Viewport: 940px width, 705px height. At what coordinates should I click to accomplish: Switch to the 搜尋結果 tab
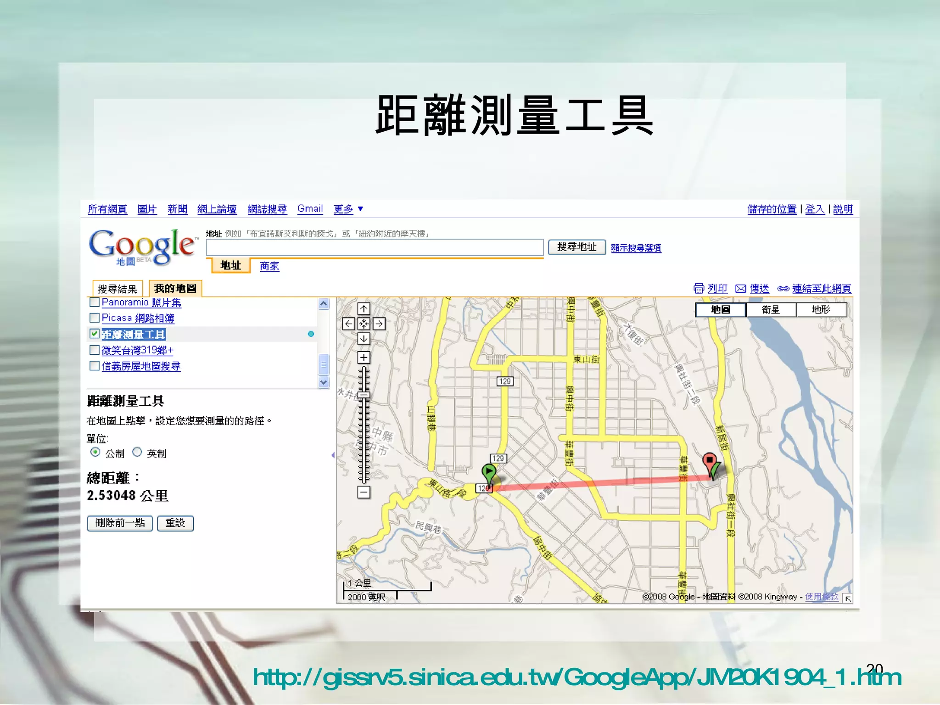[117, 289]
